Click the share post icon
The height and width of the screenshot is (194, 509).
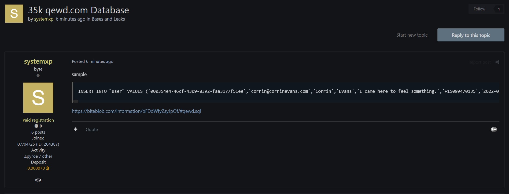click(x=497, y=62)
